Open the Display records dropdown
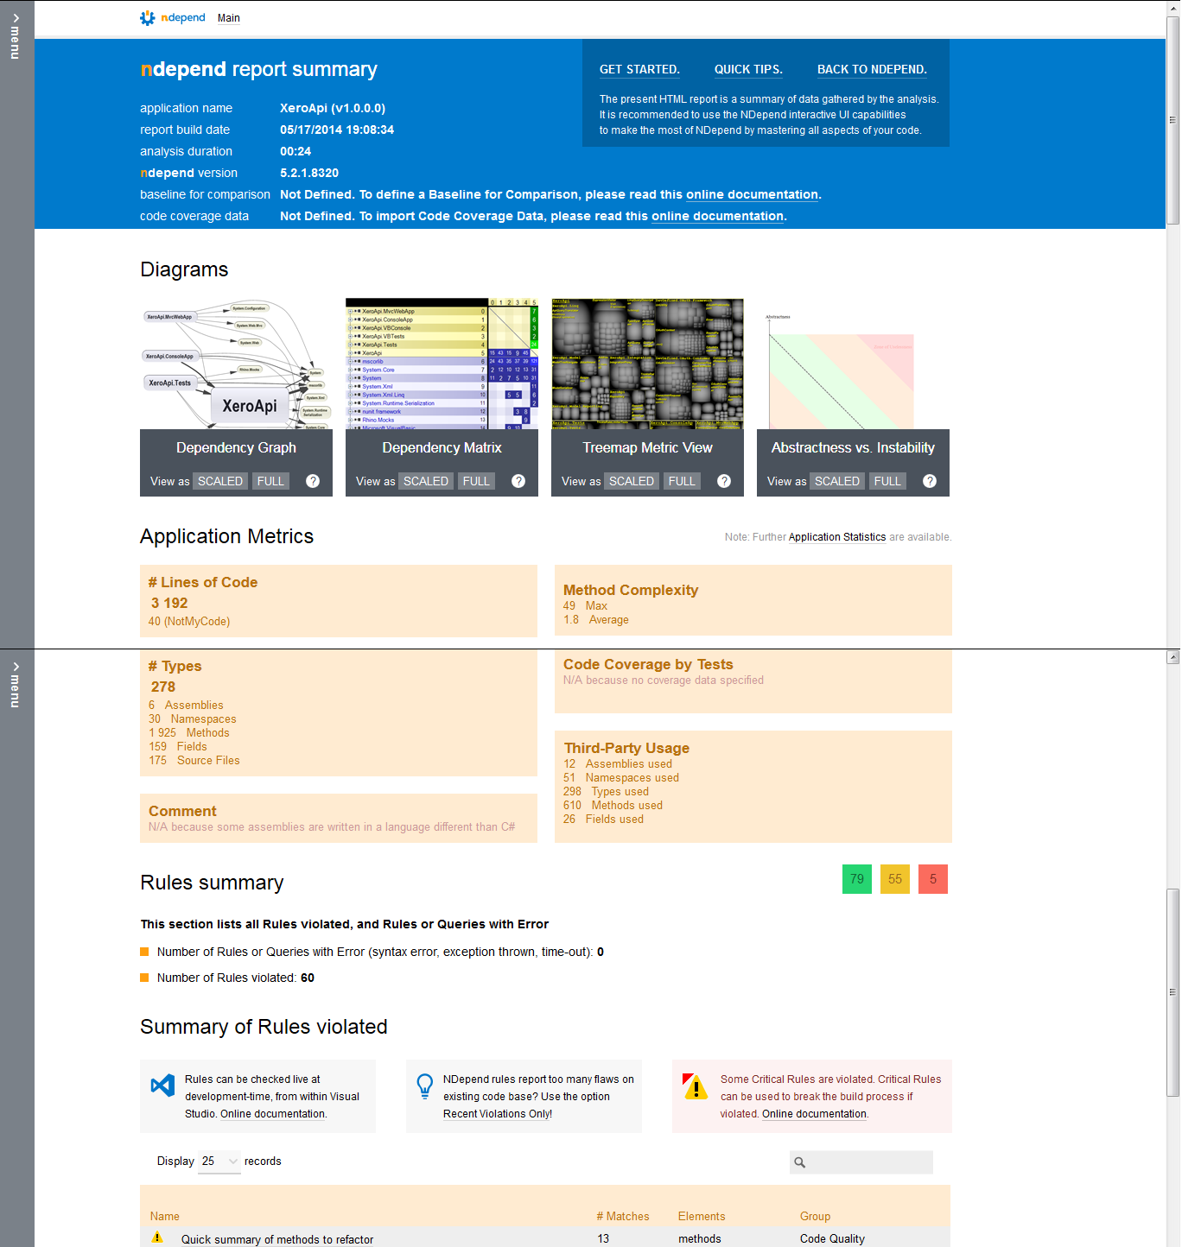This screenshot has width=1182, height=1247. tap(219, 1162)
